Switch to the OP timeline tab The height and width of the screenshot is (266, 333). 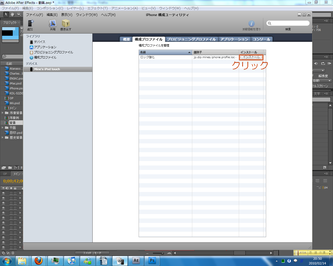click(x=5, y=174)
